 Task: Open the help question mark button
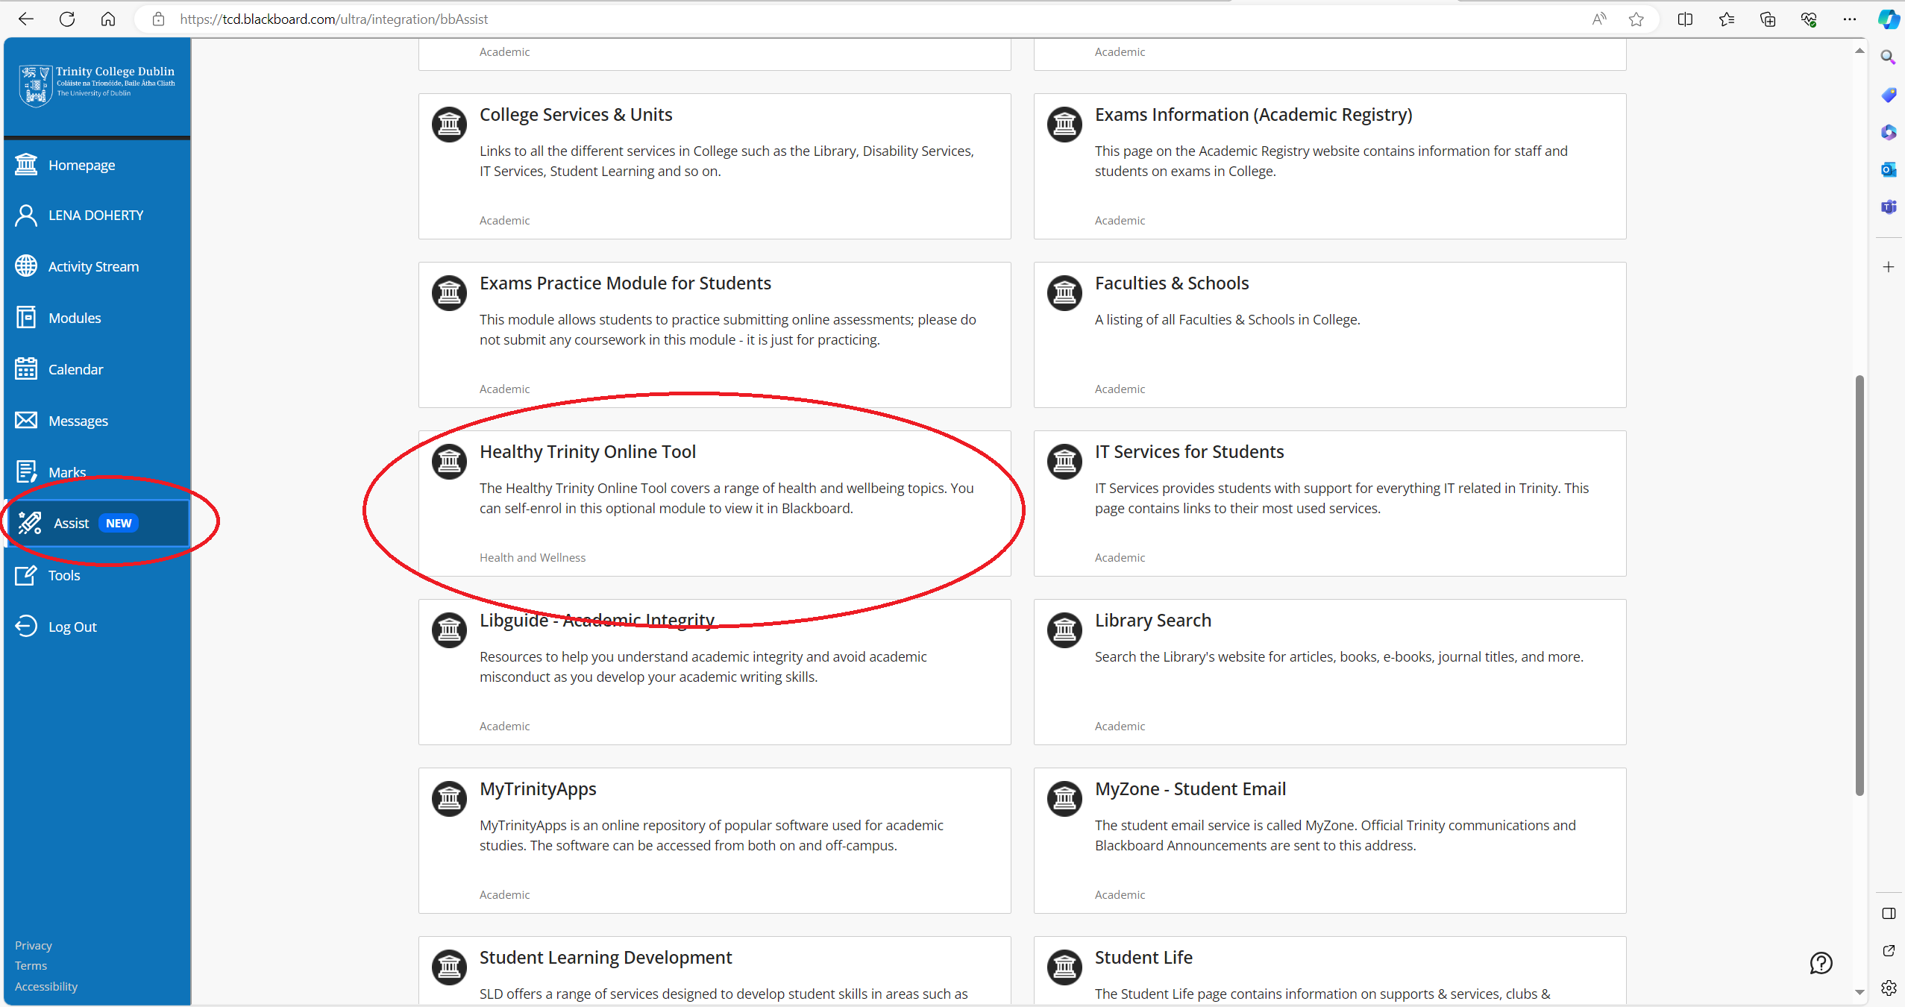pyautogui.click(x=1821, y=963)
